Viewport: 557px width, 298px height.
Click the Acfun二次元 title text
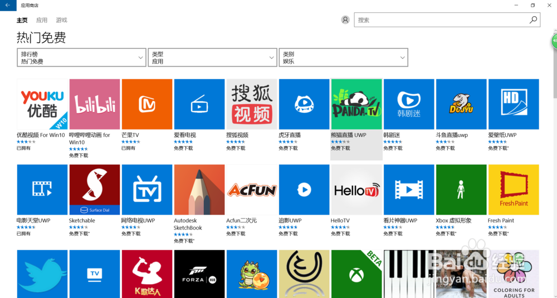[x=242, y=221]
